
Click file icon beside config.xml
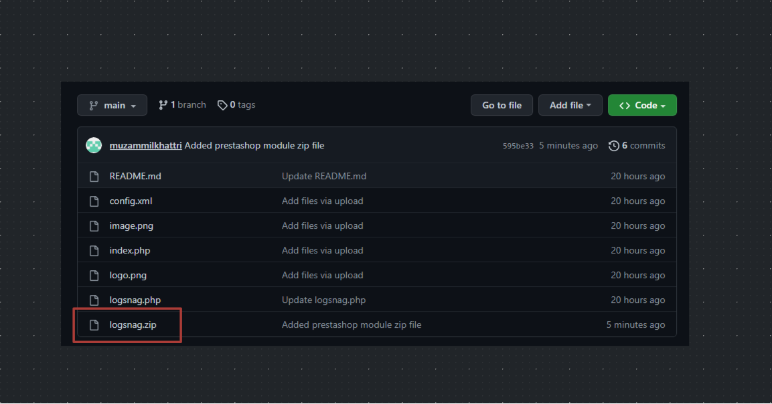[x=94, y=201]
